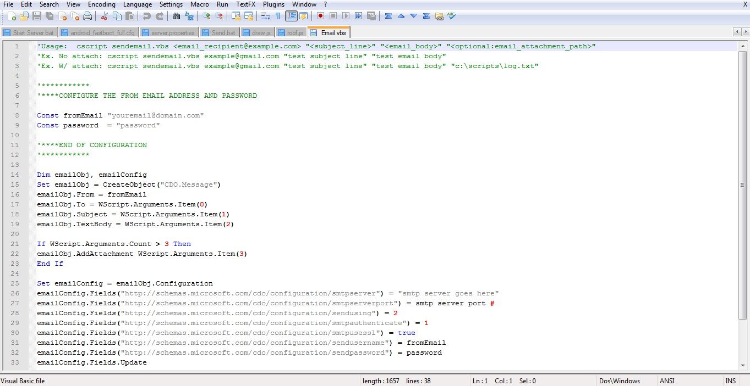Toggle synchronize vertical scrolling icon
The image size is (750, 386).
(236, 16)
